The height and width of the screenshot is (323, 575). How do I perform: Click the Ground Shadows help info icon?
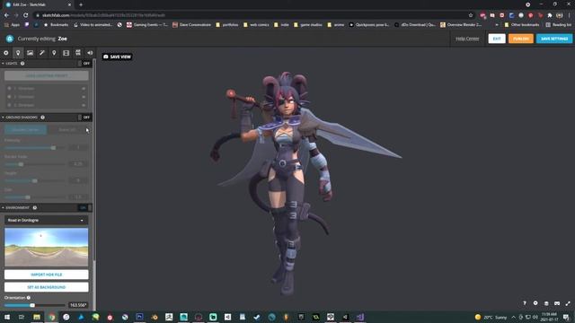[x=42, y=118]
